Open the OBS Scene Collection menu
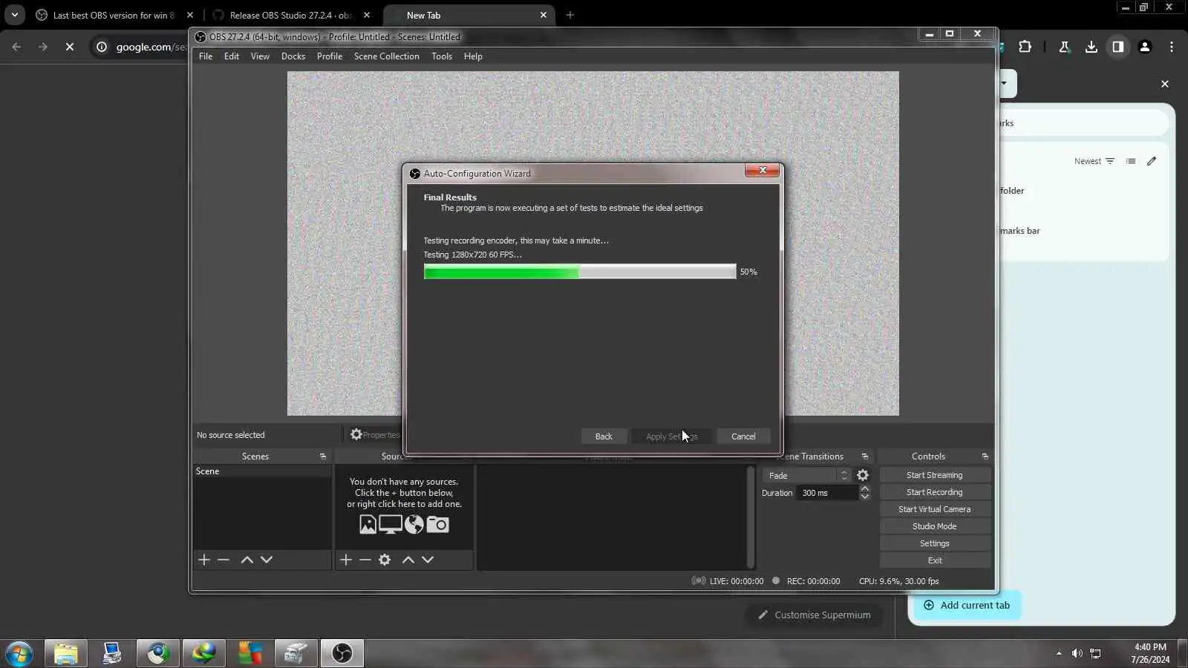The height and width of the screenshot is (668, 1188). pyautogui.click(x=387, y=56)
